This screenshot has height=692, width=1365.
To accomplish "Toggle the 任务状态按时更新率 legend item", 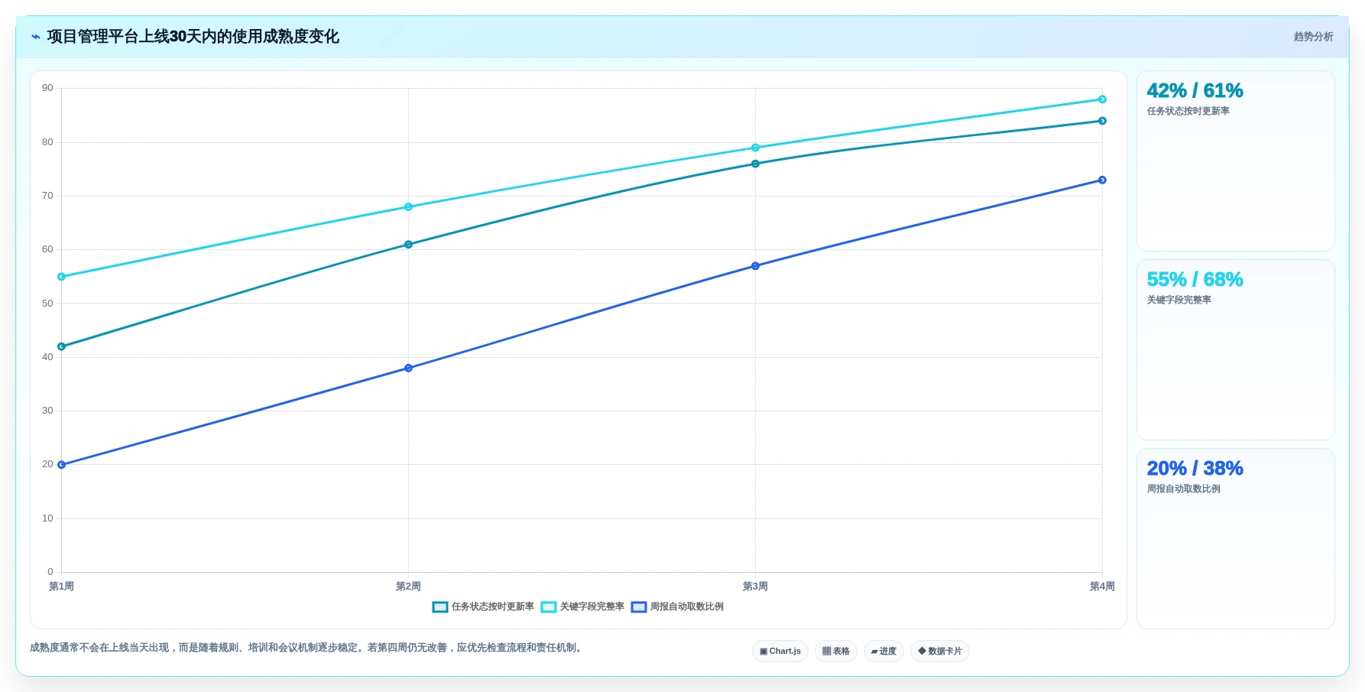I will pos(483,607).
